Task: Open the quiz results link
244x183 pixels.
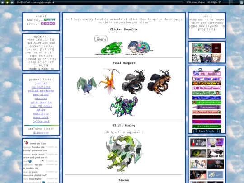Action: click(x=41, y=102)
